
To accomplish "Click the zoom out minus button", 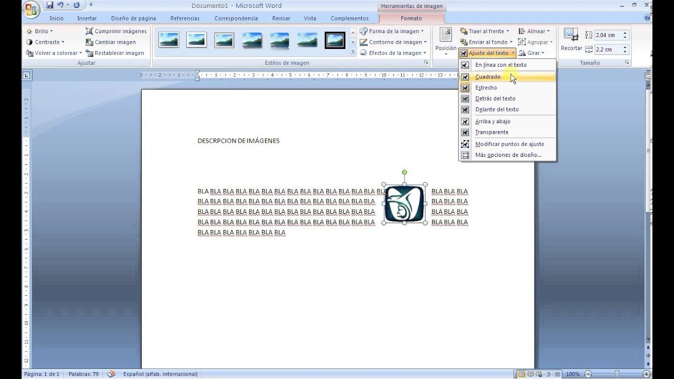I will [588, 374].
